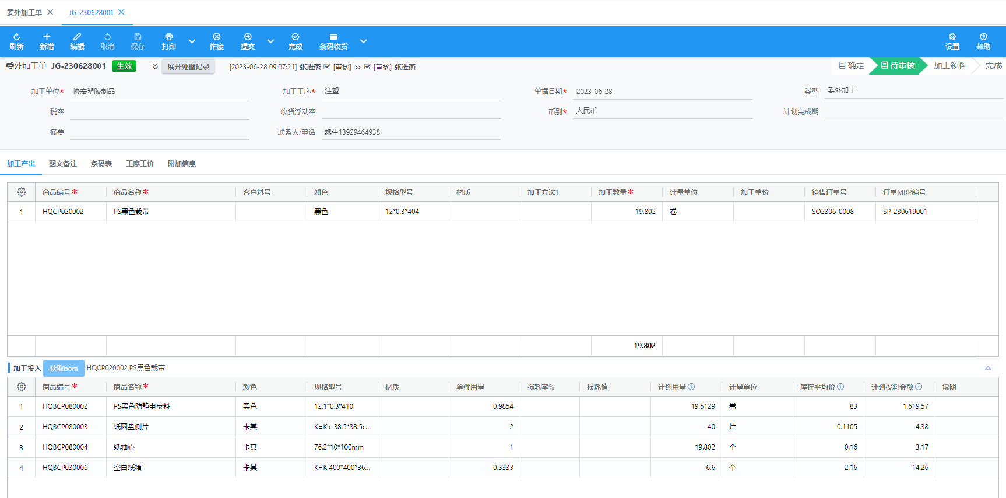Open 条码收货 barcode receiving
Viewport: 1006px width, 498px height.
[x=333, y=41]
